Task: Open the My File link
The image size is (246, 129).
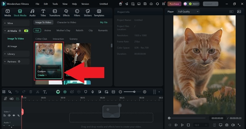Action: (104, 22)
